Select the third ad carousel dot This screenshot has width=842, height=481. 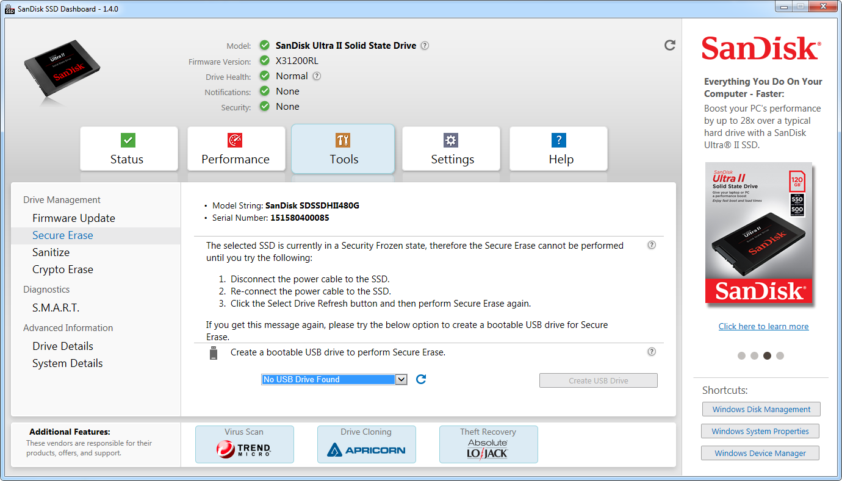point(767,355)
